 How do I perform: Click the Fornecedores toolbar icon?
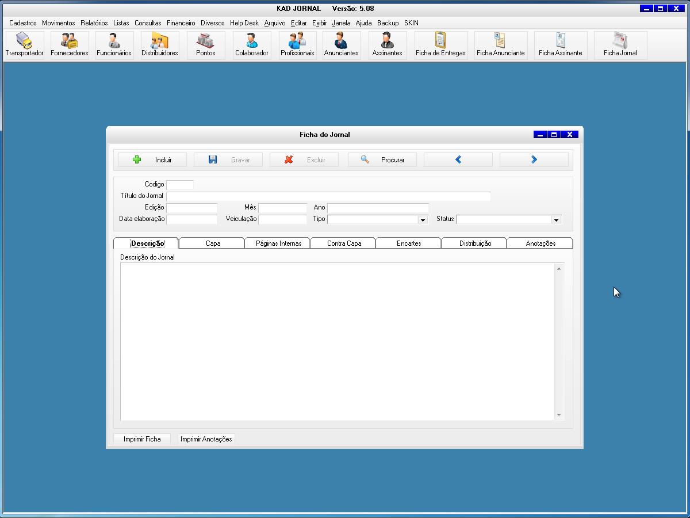69,45
